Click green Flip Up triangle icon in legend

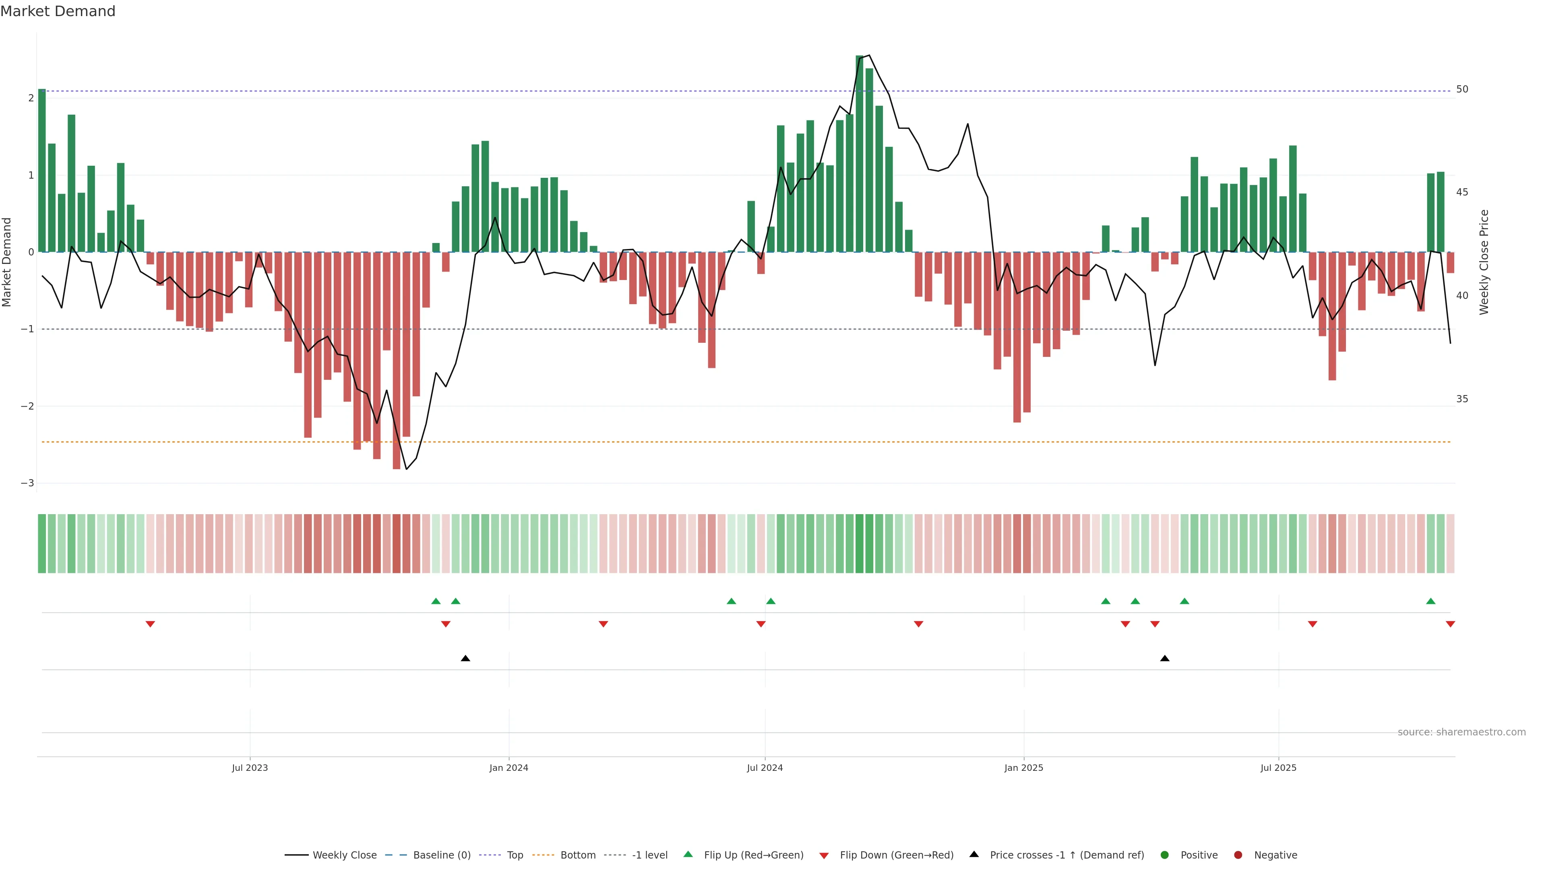coord(688,855)
